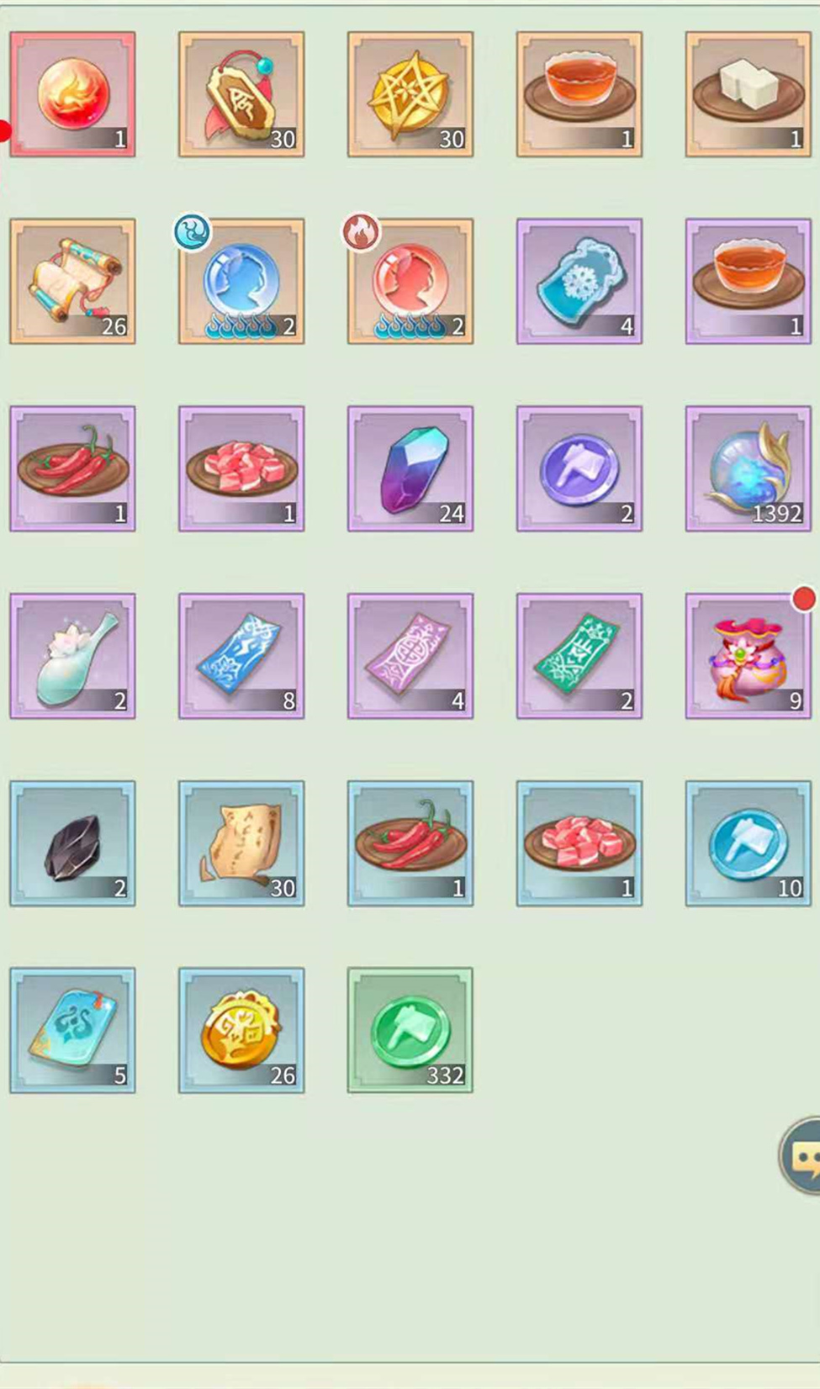Select the red fire orb item
This screenshot has height=1389, width=820.
click(x=72, y=94)
